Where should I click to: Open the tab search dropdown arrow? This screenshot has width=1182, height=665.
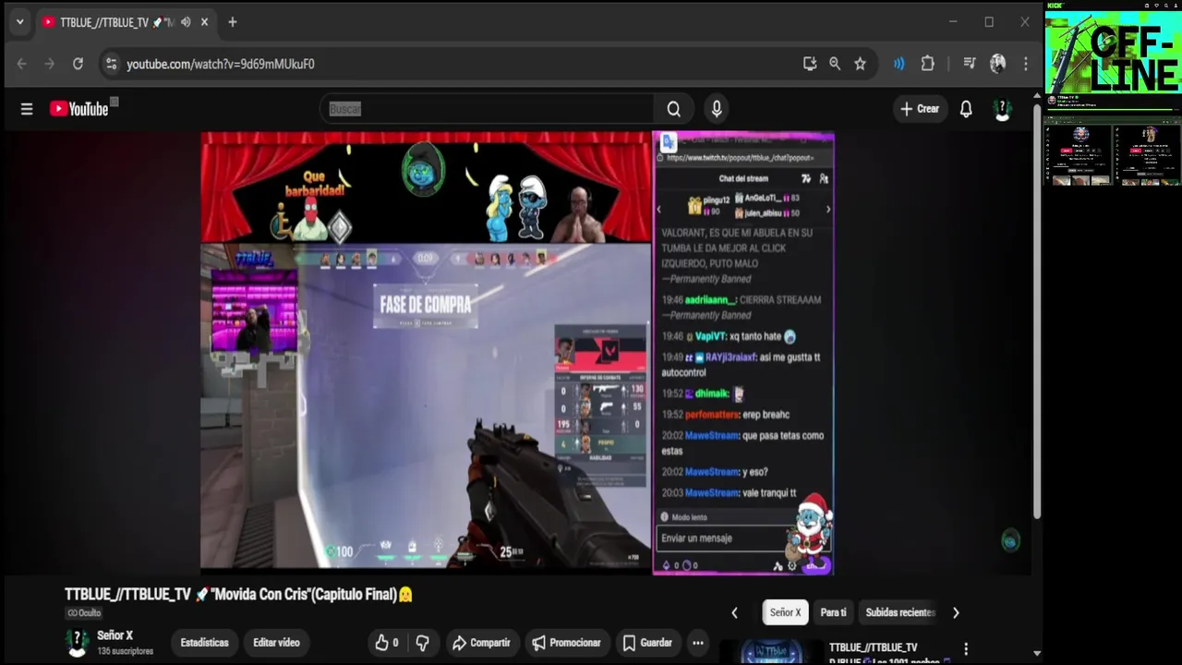(19, 22)
